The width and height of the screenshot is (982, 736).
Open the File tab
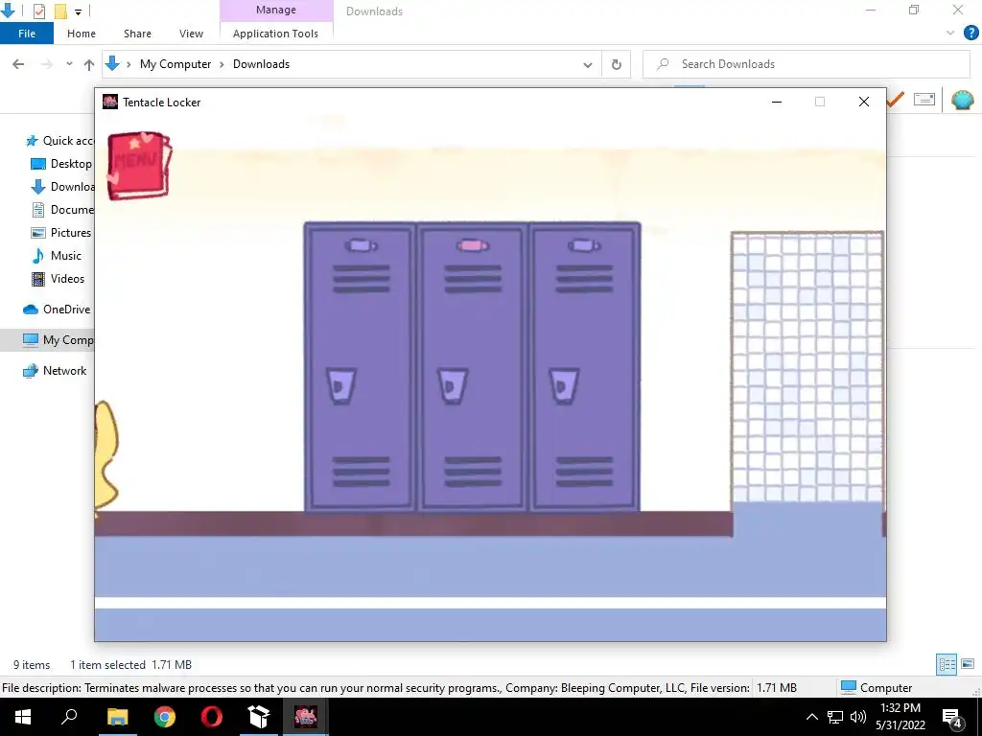[x=27, y=34]
